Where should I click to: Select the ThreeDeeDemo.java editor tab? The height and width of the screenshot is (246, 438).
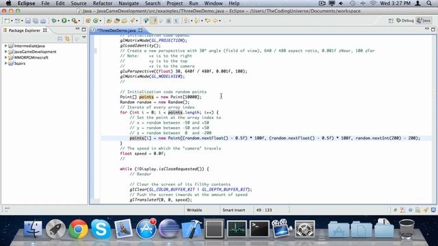coord(116,30)
